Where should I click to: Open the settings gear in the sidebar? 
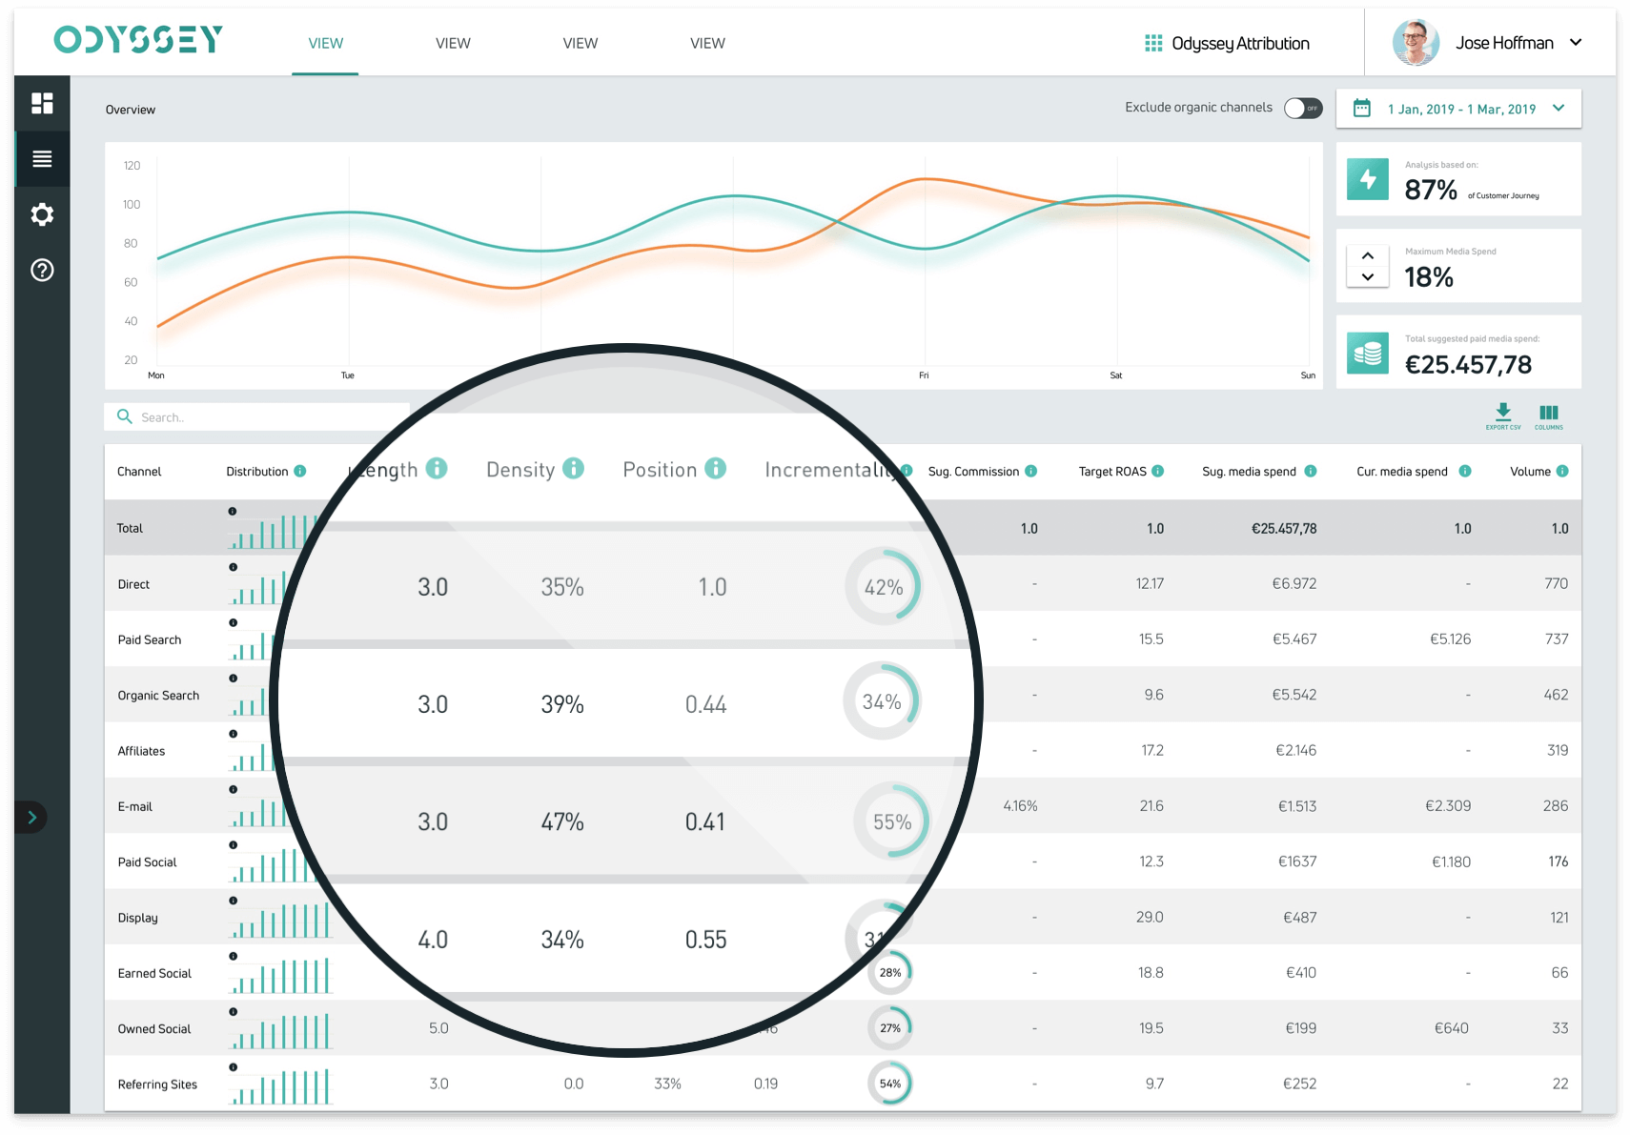pos(41,214)
